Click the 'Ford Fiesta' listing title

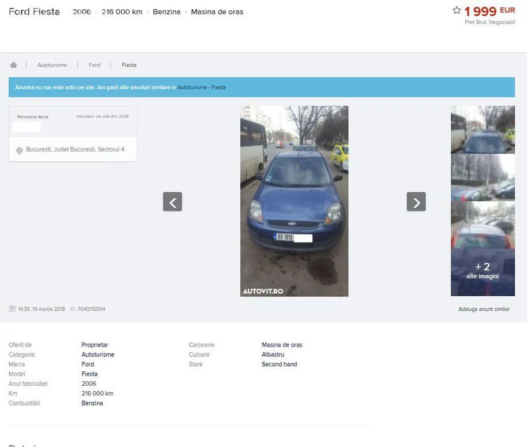pyautogui.click(x=34, y=12)
